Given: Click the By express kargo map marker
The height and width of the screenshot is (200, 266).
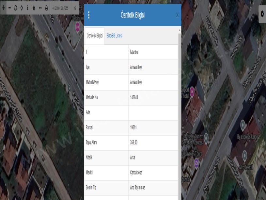Looking at the screenshot, I should [x=243, y=124].
